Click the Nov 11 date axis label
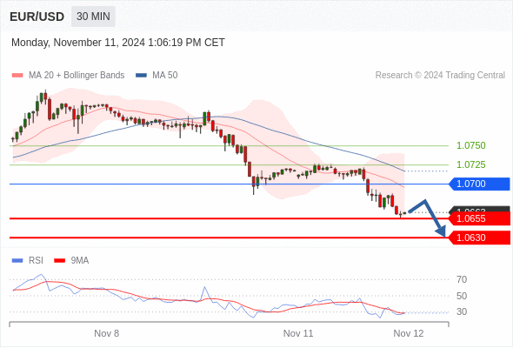Image resolution: width=513 pixels, height=348 pixels. [x=298, y=333]
